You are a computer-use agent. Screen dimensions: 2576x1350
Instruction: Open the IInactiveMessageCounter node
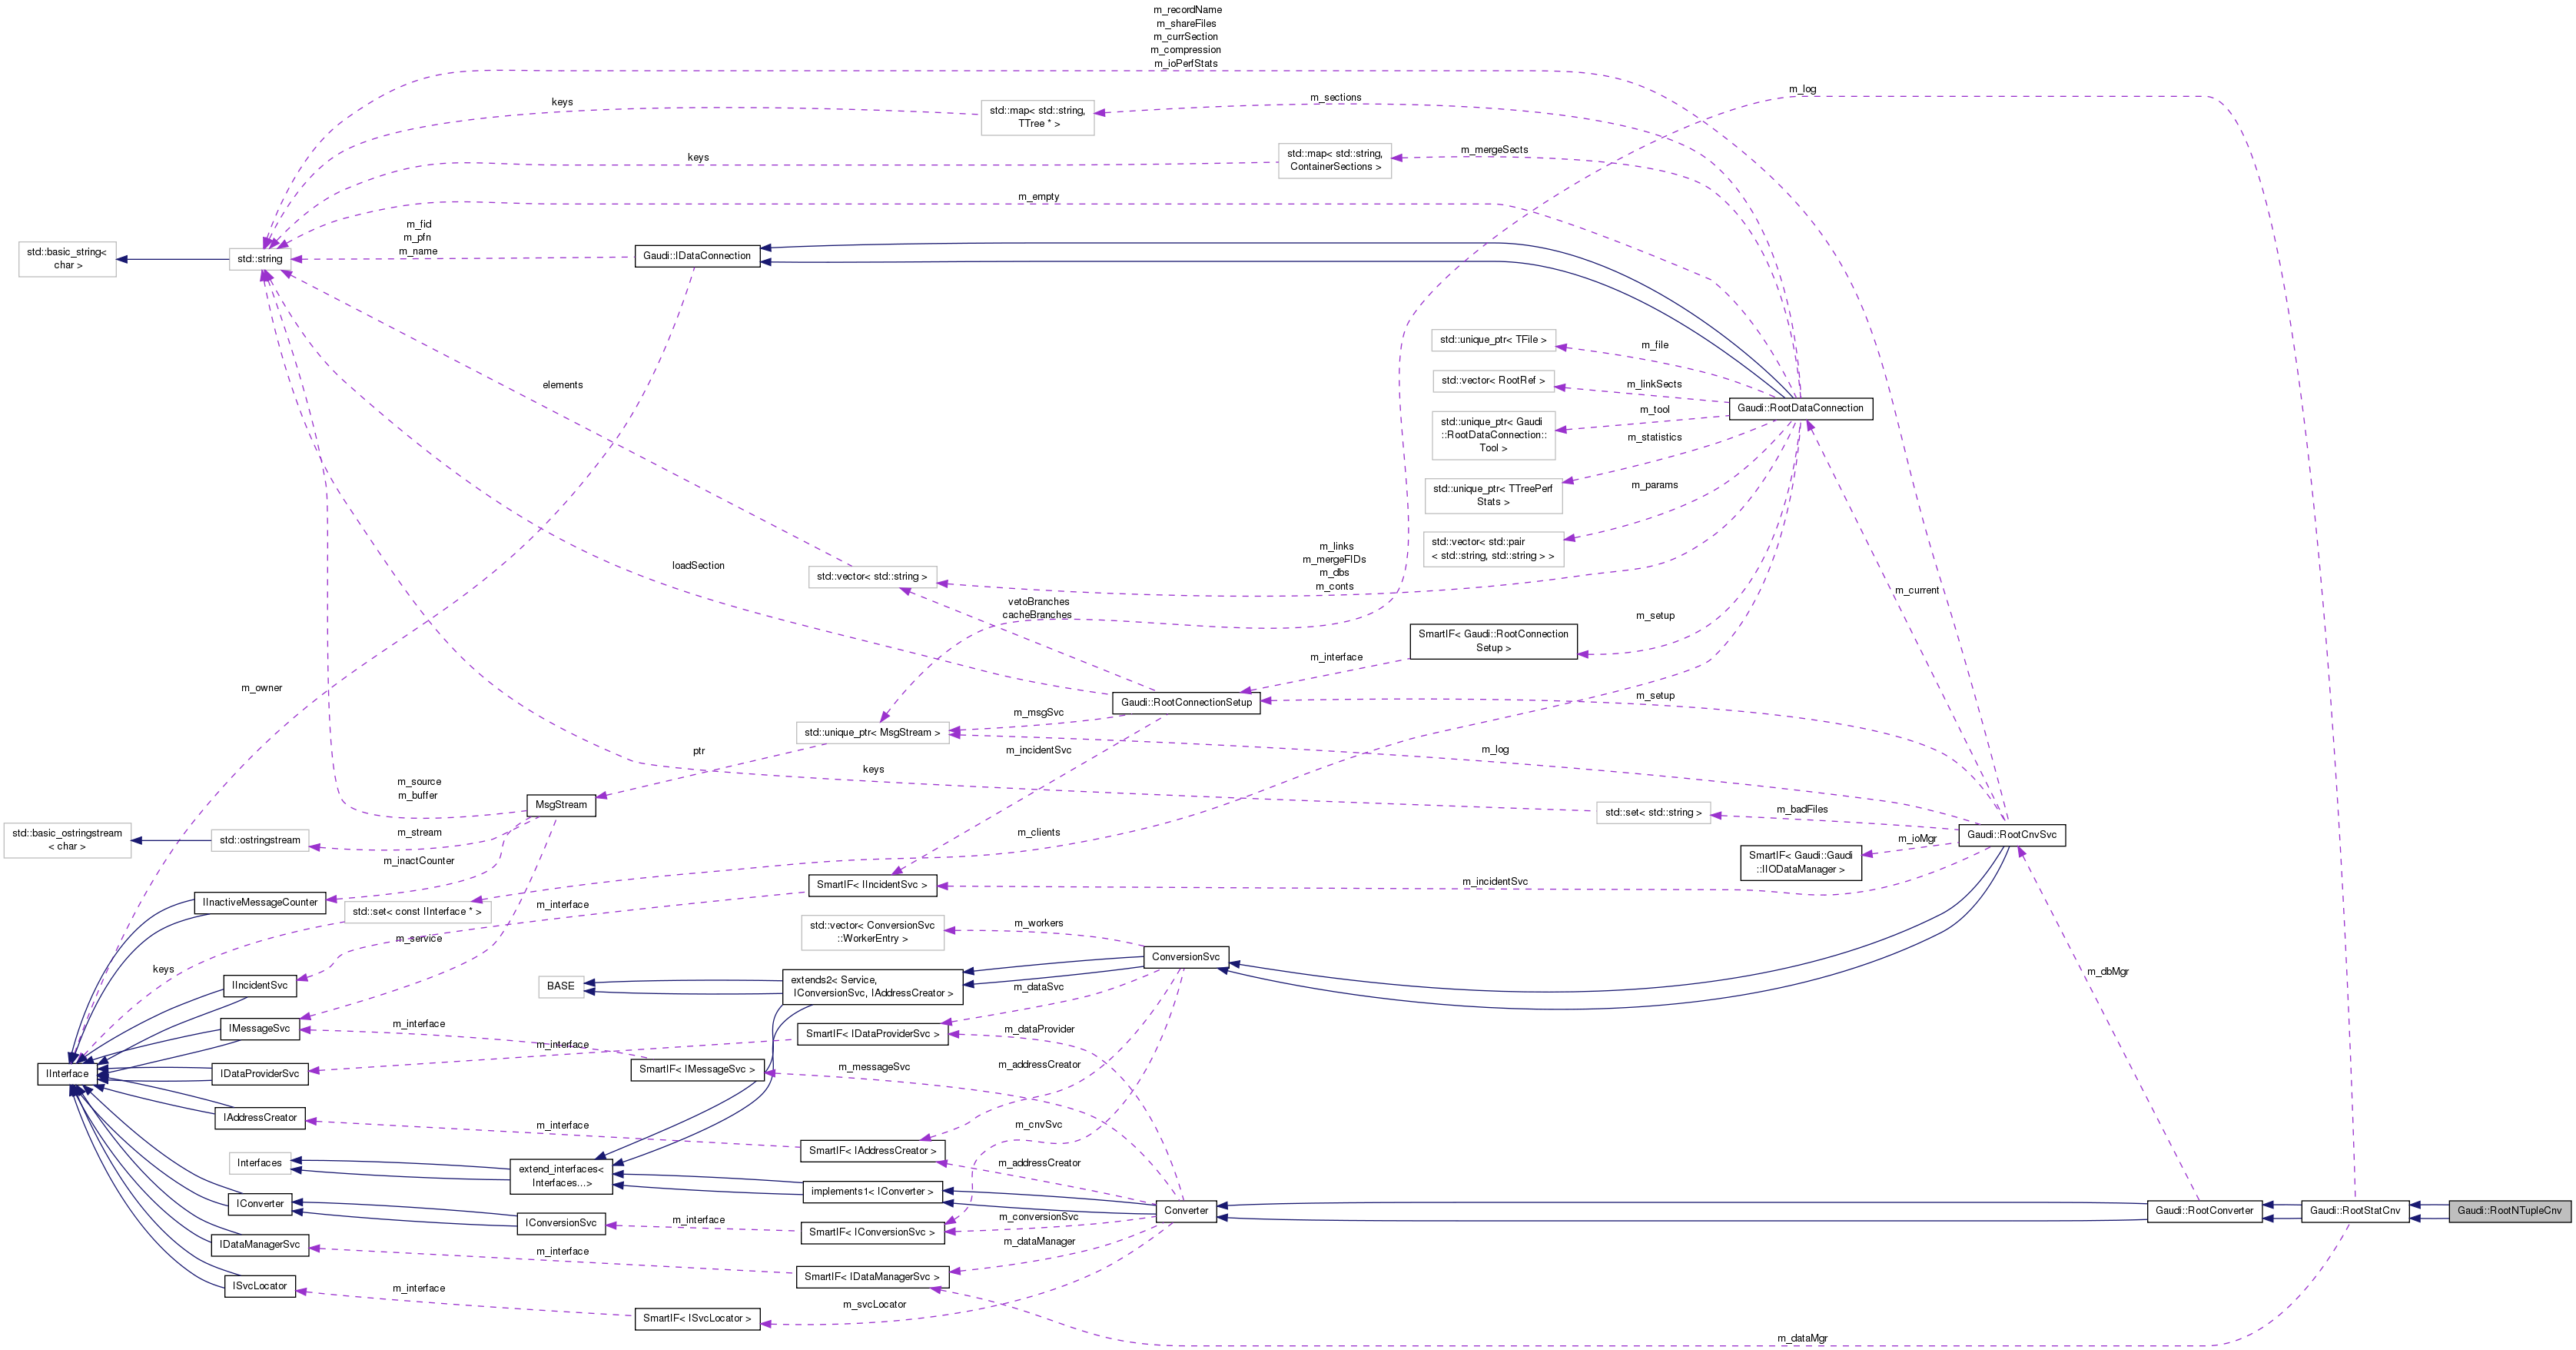(x=260, y=903)
